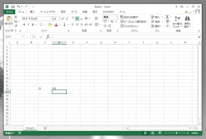This screenshot has height=139, width=206.
Task: Click cell D13 containing 0.1
Action: tap(59, 89)
